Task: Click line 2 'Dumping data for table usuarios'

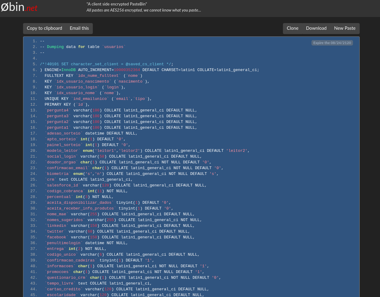Action: [83, 47]
